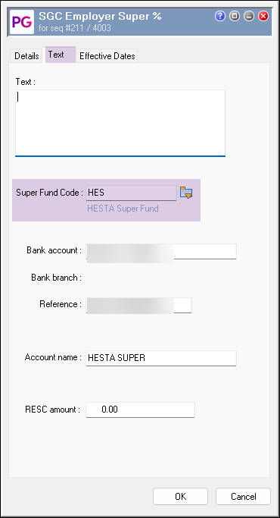280x518 pixels.
Task: Open the Effective Dates tab
Action: click(107, 56)
